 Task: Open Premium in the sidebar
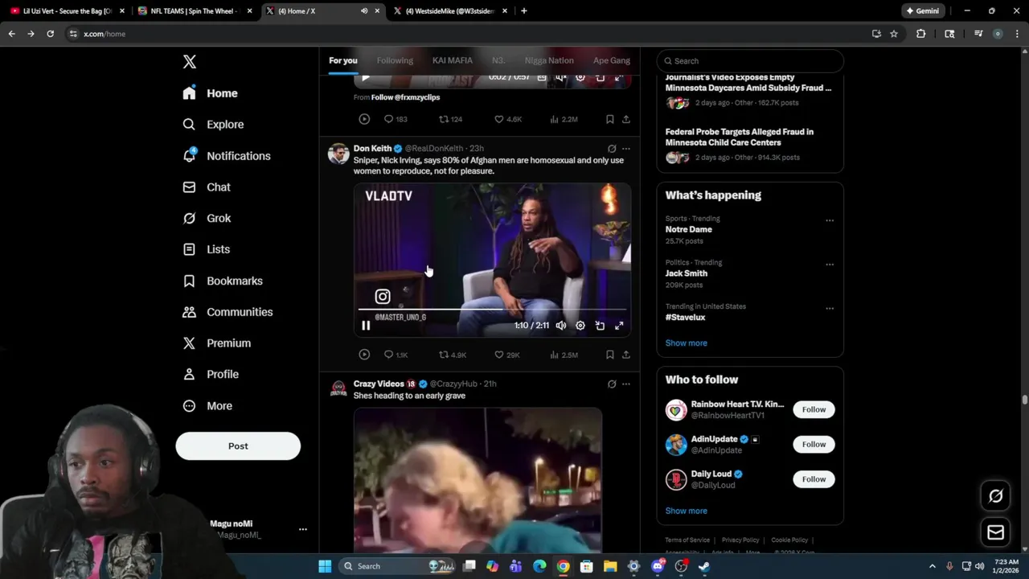click(x=217, y=343)
